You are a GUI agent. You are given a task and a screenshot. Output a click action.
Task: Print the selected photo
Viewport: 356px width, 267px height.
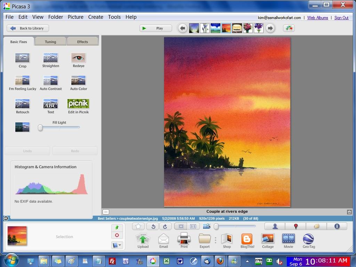tap(184, 241)
